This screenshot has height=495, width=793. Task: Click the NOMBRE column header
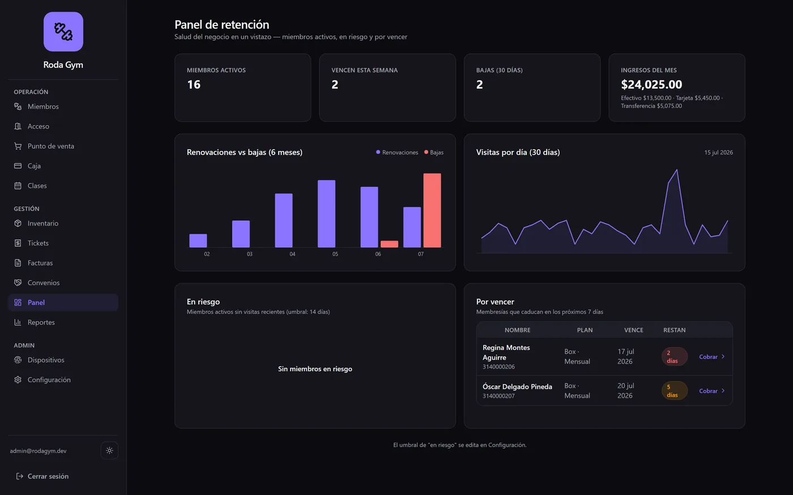click(x=518, y=330)
